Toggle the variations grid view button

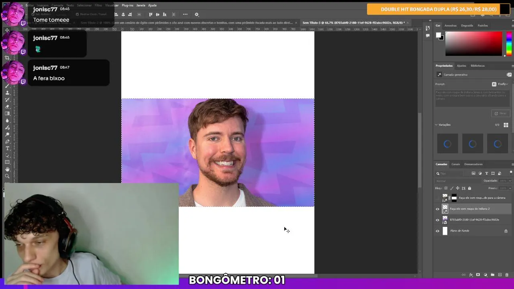[x=506, y=125]
